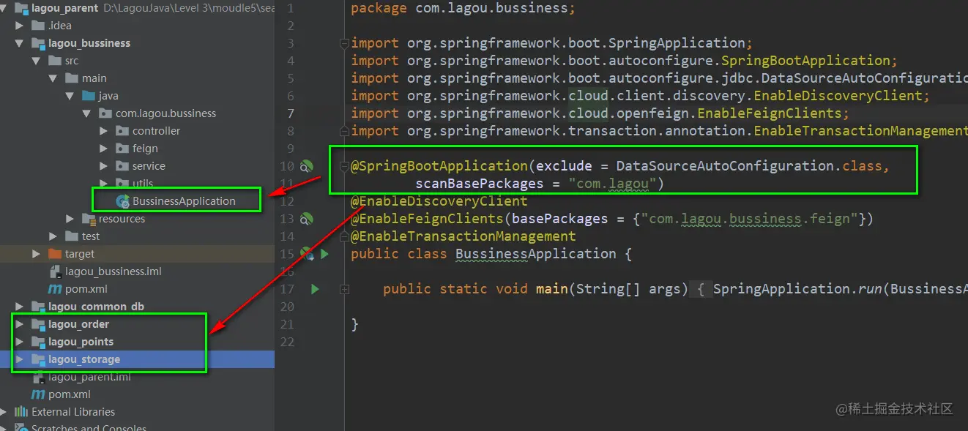This screenshot has height=431, width=968.
Task: Expand the lagou_common_db module
Action: coord(21,307)
